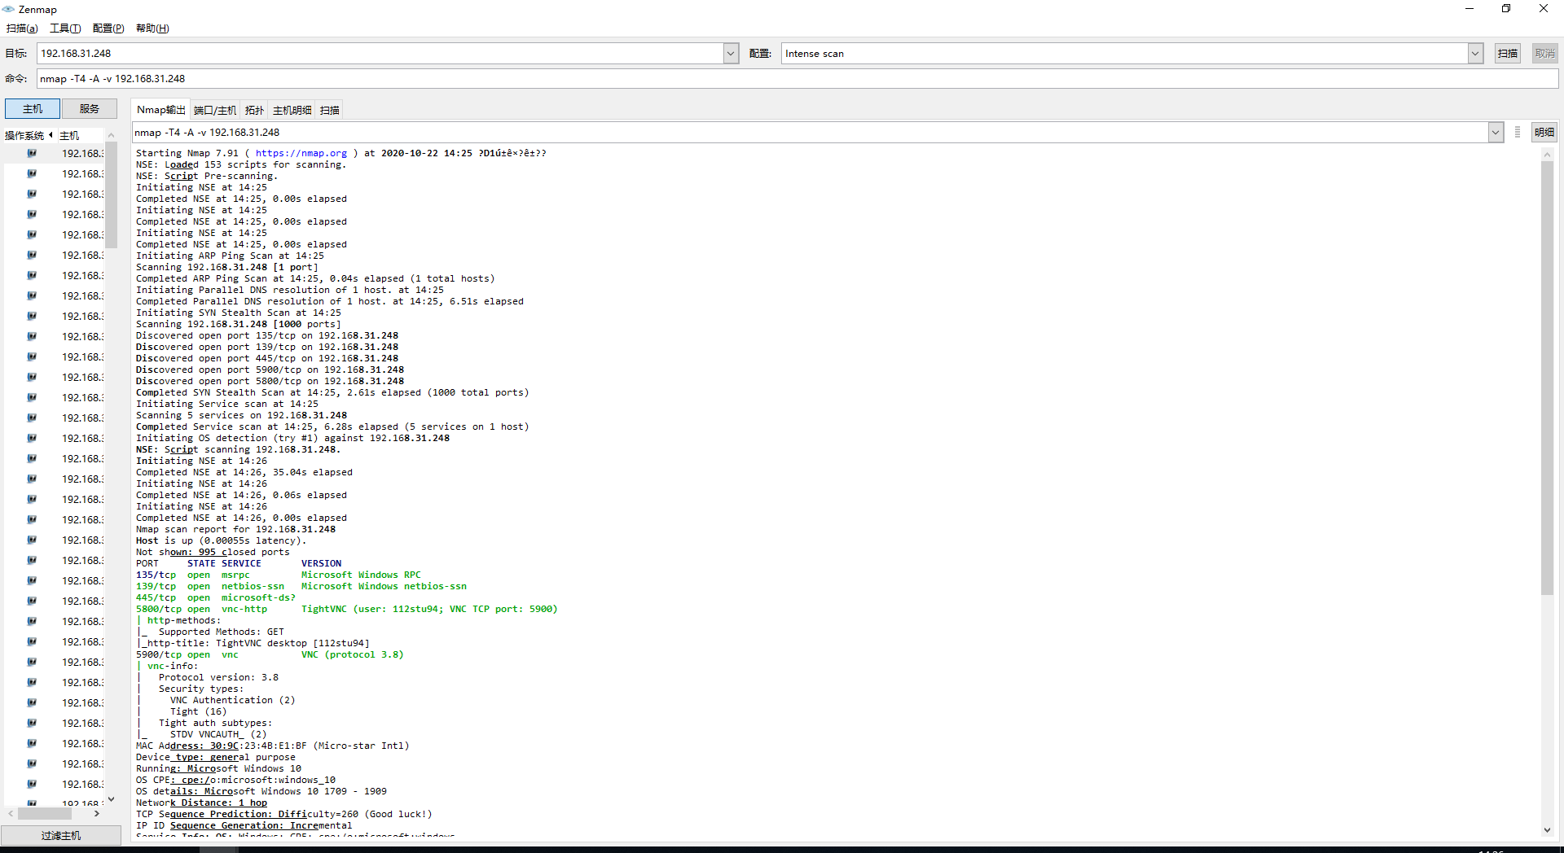Click the 'Host is up (0.00055s latency)' line
The width and height of the screenshot is (1564, 853).
[222, 540]
